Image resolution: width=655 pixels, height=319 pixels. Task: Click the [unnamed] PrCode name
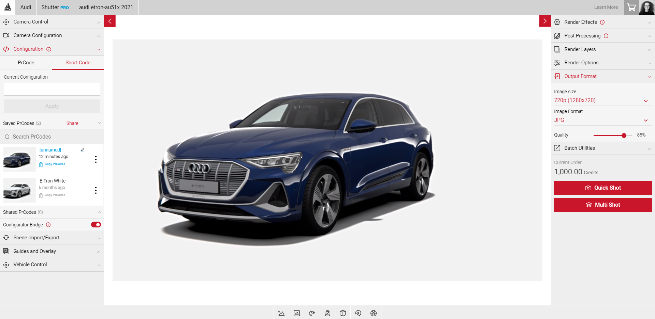[50, 150]
